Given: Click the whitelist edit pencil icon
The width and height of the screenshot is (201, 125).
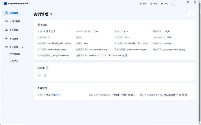Looking at the screenshot, I should point(45,75).
